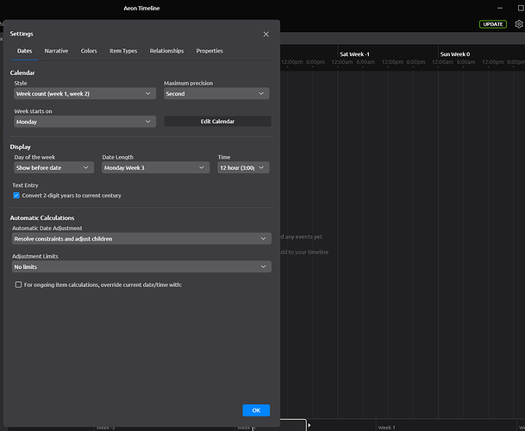
Task: Click the Sun Week 0 timeline header
Action: click(455, 54)
